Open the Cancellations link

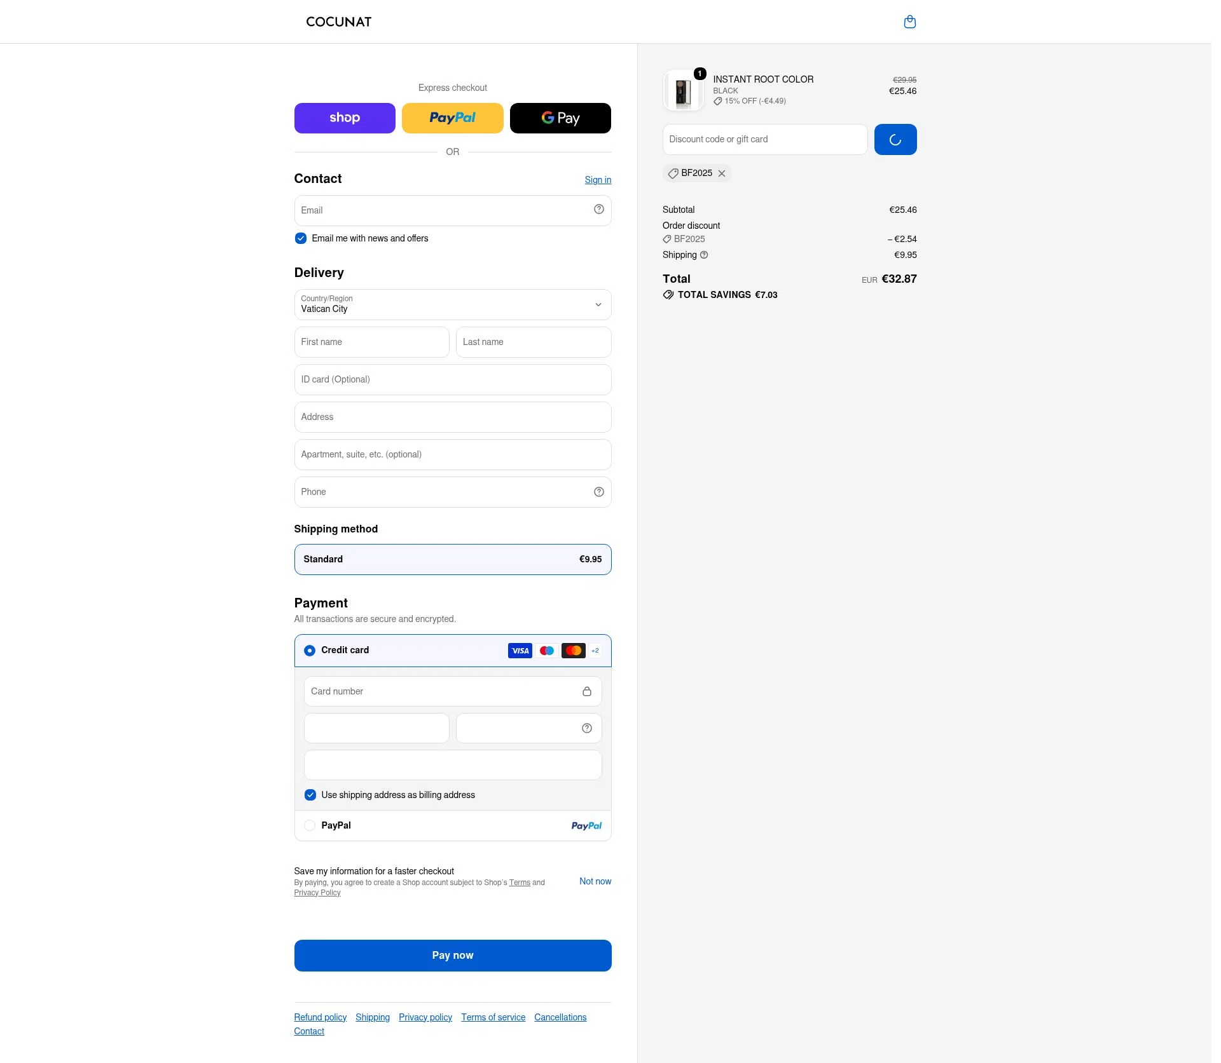point(560,1017)
